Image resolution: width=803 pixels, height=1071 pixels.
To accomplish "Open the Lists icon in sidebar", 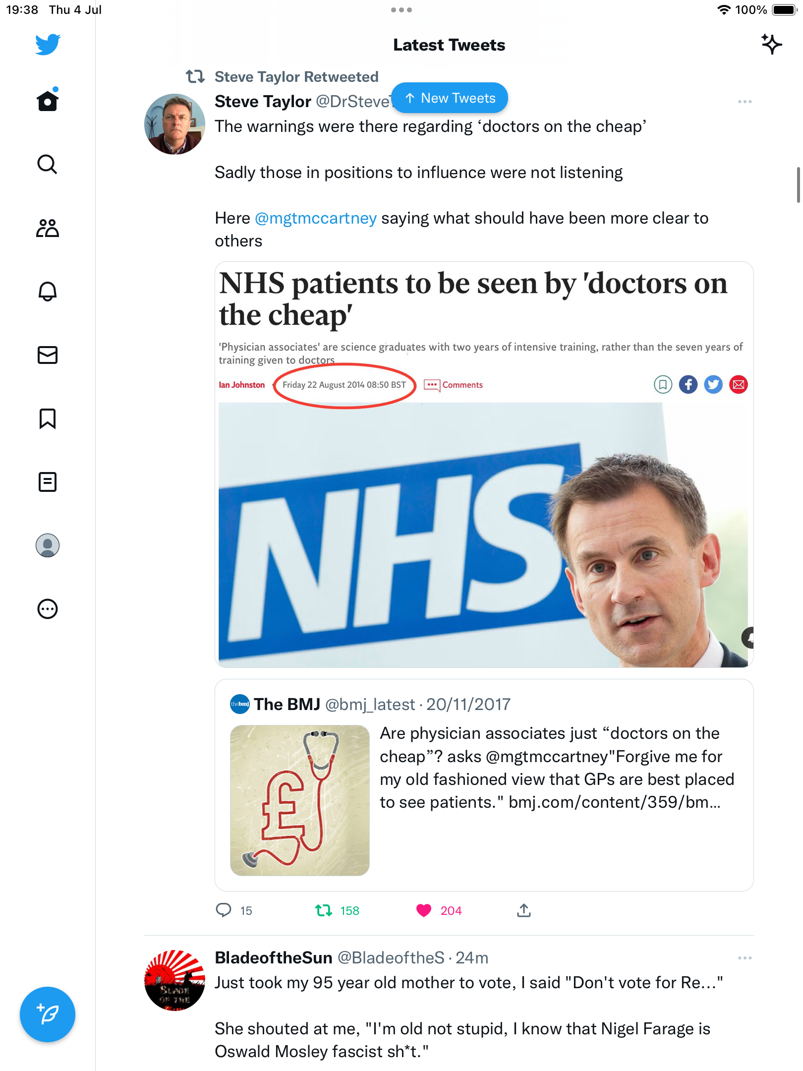I will tap(48, 482).
